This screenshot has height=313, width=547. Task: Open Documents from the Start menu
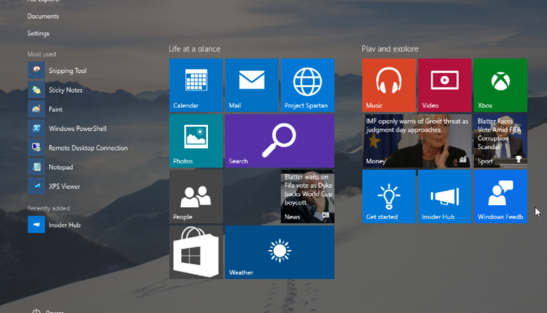pos(43,16)
